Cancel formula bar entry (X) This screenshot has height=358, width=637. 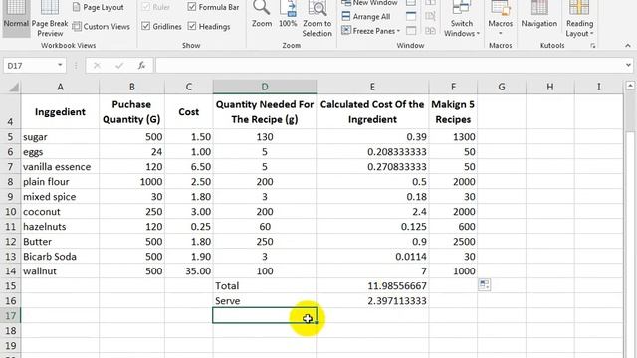tap(97, 65)
